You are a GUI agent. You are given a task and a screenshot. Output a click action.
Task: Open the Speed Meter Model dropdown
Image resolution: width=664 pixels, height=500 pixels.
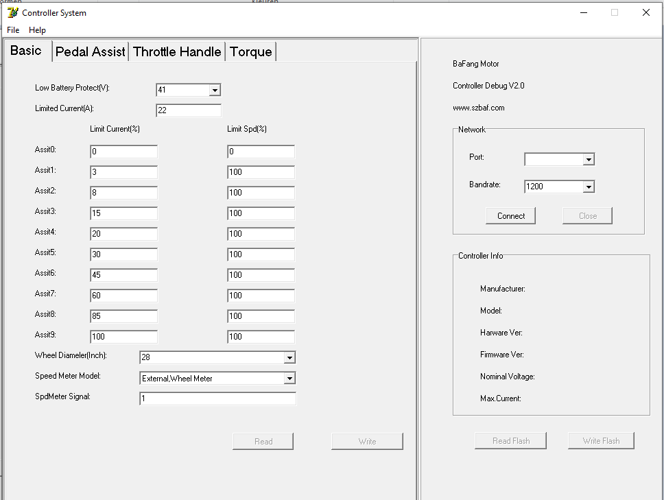(x=289, y=378)
